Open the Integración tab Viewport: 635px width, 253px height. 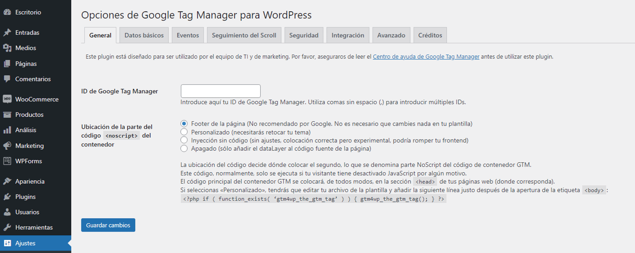pyautogui.click(x=348, y=35)
